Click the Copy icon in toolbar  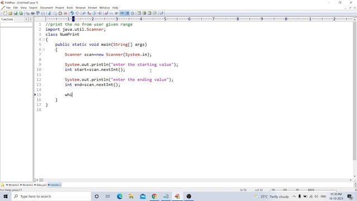55,13
